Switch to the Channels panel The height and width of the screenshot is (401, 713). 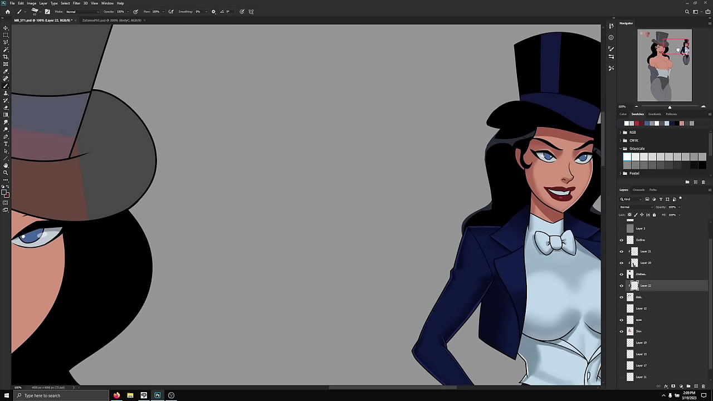(x=638, y=190)
